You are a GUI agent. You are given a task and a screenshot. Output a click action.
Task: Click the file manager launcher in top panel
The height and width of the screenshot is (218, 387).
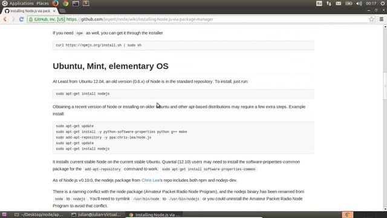86,3
